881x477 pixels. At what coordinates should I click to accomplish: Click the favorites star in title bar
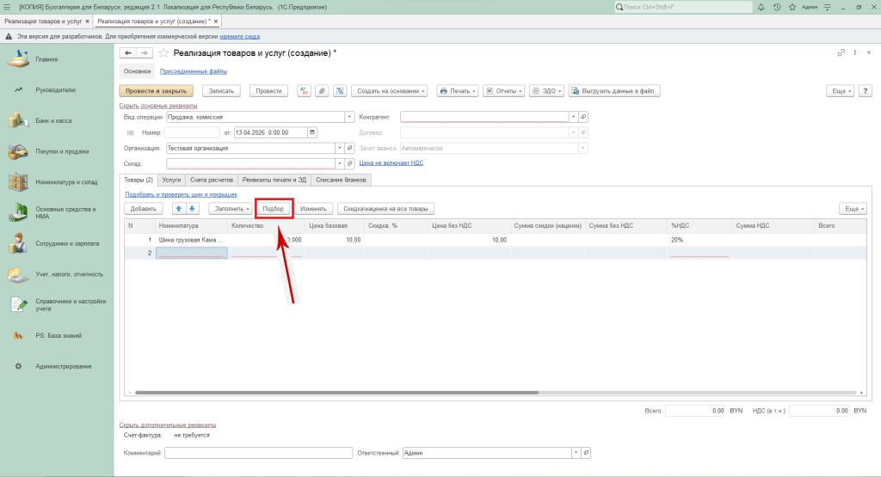792,7
